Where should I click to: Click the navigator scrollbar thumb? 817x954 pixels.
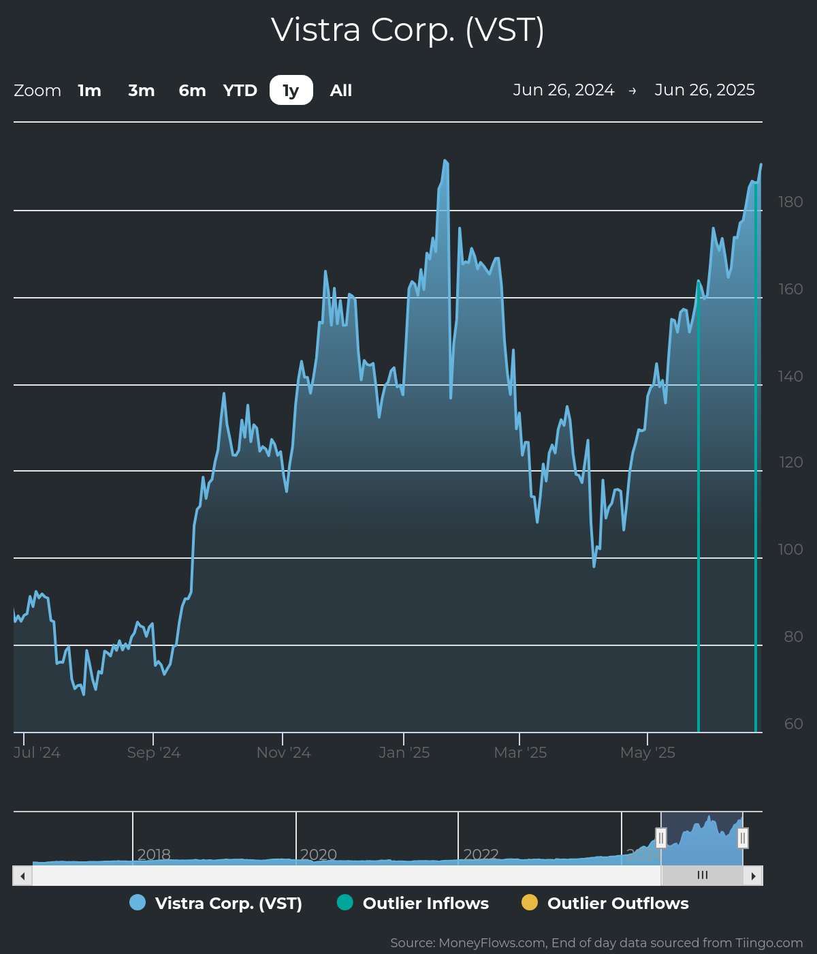[x=703, y=876]
